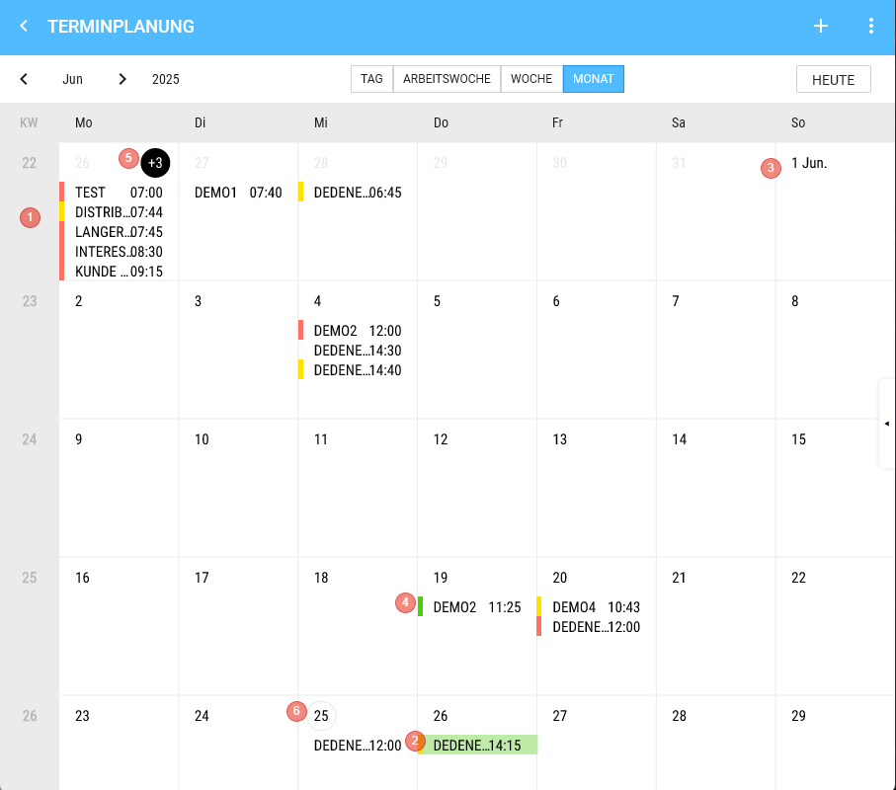This screenshot has height=790, width=896.
Task: Open the TEST 07:00 appointment
Action: click(x=119, y=193)
